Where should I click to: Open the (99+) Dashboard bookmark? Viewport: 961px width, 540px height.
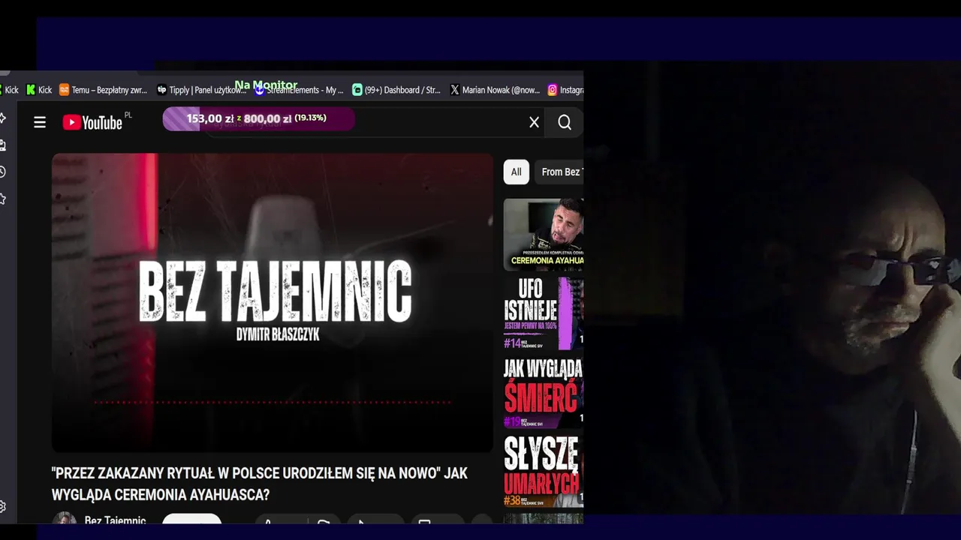coord(396,90)
